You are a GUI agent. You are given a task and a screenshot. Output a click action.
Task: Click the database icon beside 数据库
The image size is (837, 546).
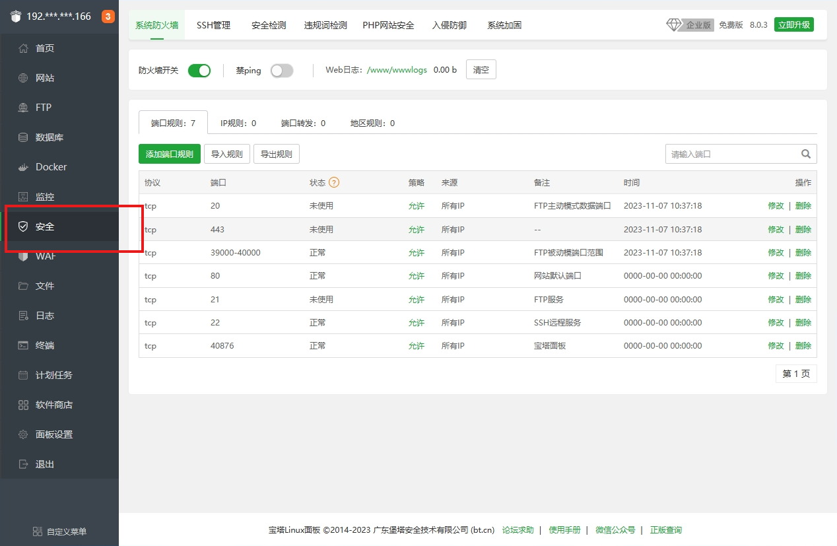(x=23, y=137)
